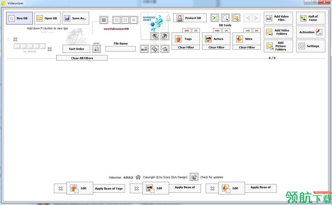Screen dimensions: 332x205
Task: Open the Tags filter button
Action: pyautogui.click(x=186, y=39)
